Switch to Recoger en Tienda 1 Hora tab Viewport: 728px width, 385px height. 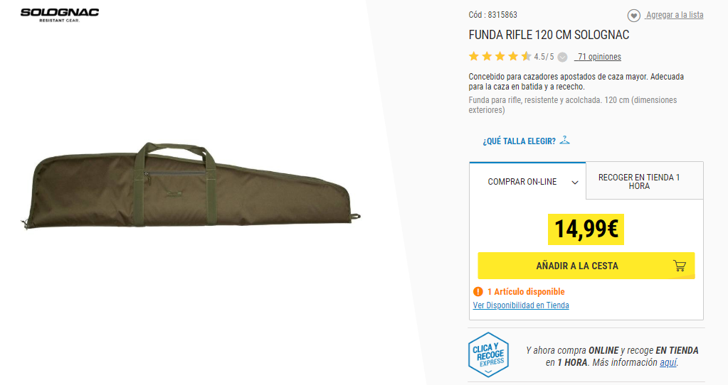[x=638, y=181]
